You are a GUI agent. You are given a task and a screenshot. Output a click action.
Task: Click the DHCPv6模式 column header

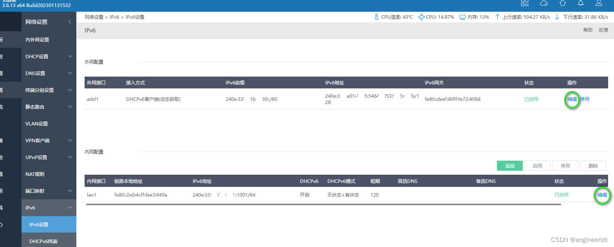click(341, 181)
